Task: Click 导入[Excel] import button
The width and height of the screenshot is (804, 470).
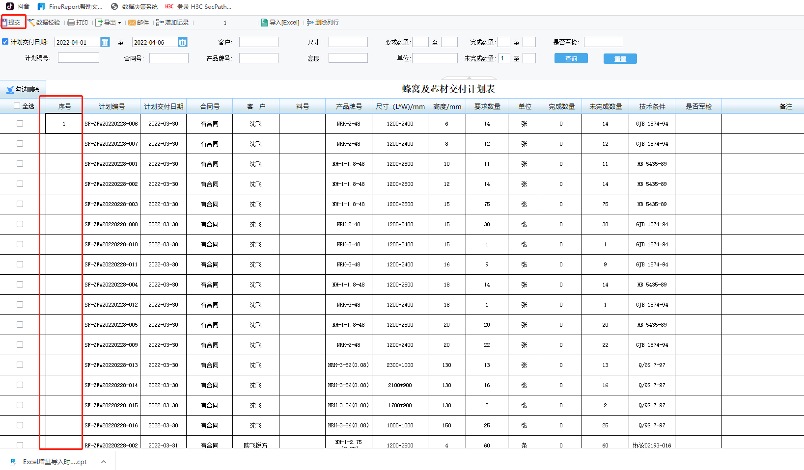Action: (280, 23)
